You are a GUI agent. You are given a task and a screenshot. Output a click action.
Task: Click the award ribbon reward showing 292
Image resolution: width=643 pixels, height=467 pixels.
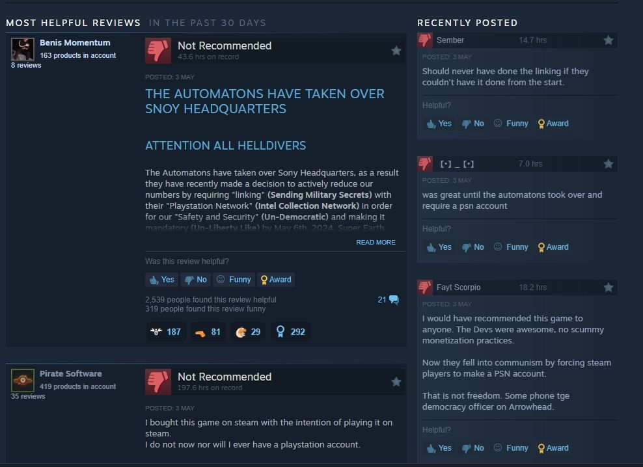point(290,332)
